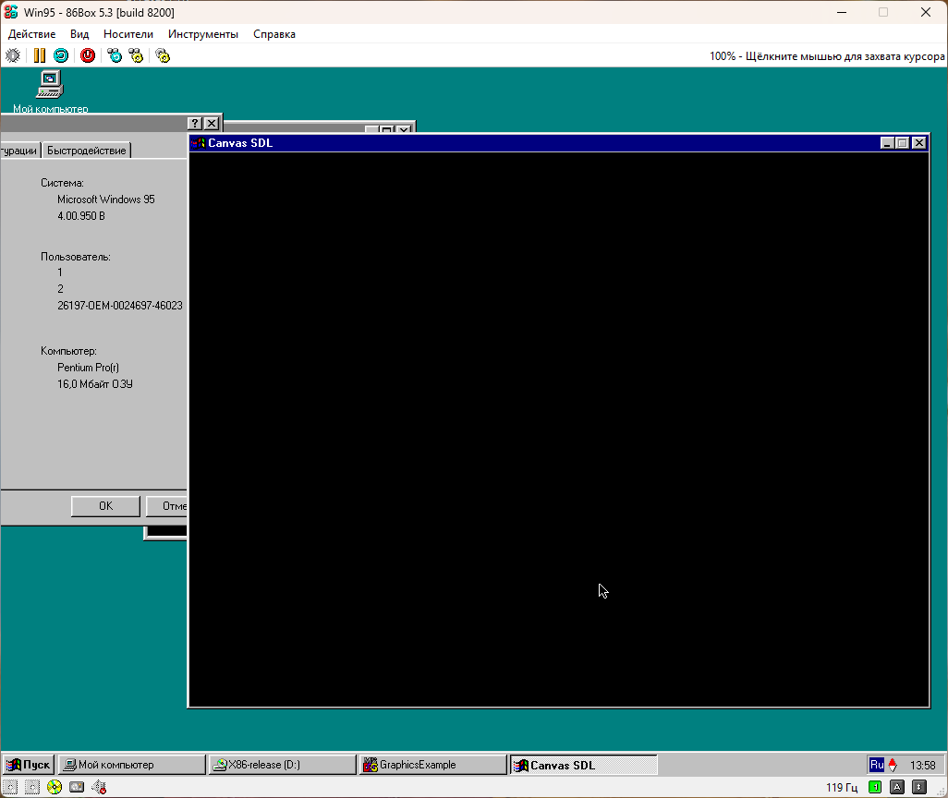Click the red power shutdown icon
The width and height of the screenshot is (948, 798).
[x=88, y=55]
